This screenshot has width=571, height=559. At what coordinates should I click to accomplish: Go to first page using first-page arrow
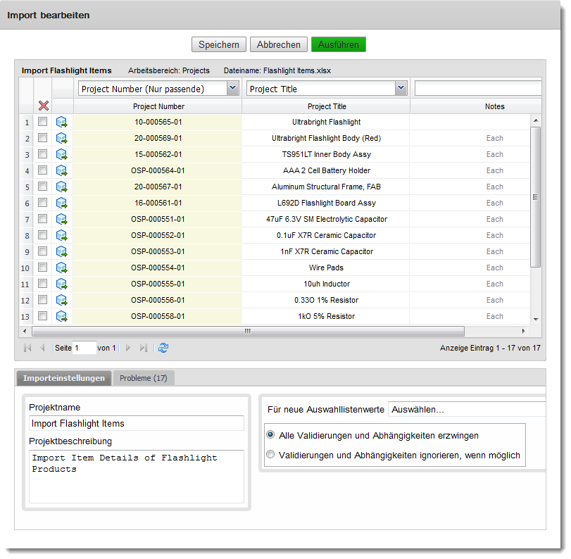[27, 348]
